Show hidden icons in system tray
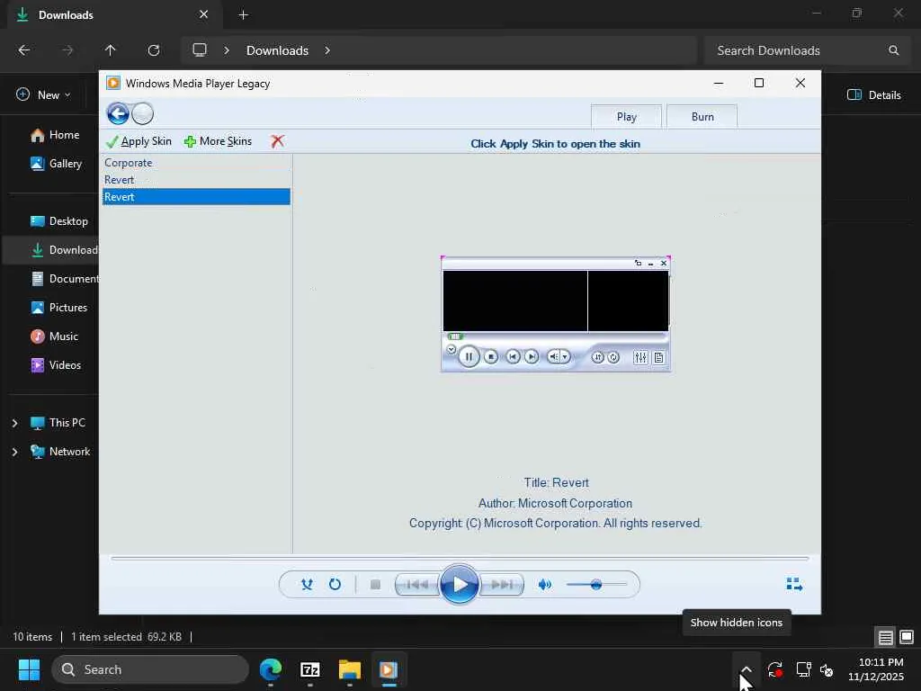The image size is (921, 691). (746, 669)
